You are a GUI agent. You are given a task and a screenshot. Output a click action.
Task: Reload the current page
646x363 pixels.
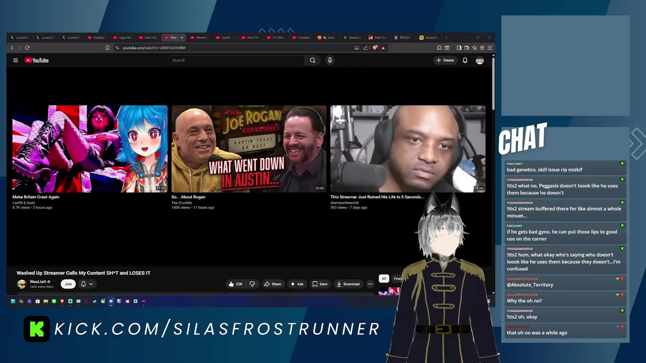point(27,48)
